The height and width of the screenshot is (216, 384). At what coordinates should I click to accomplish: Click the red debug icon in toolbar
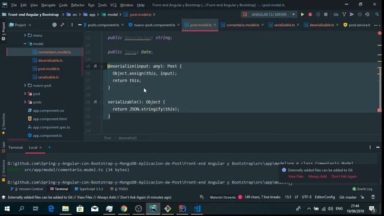coord(310,14)
